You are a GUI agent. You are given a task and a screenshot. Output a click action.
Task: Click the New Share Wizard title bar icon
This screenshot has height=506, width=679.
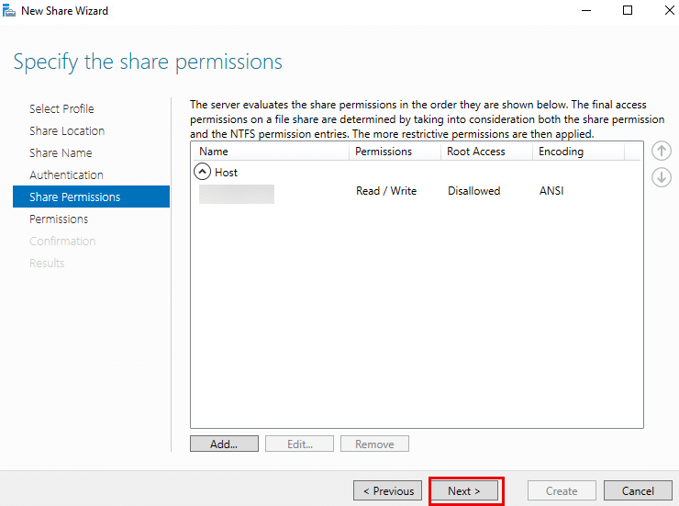[x=11, y=11]
